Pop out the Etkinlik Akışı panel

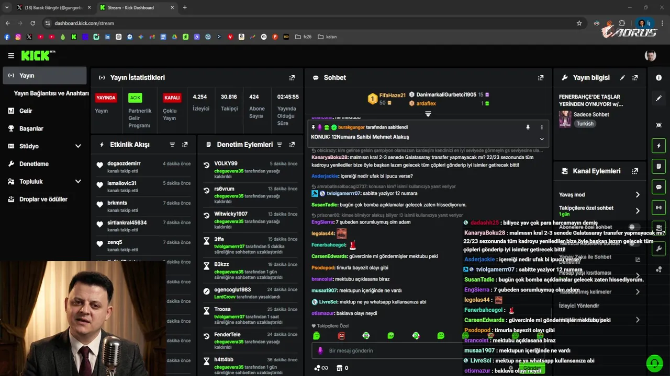185,145
